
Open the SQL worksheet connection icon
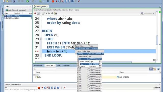pyautogui.click(x=40, y=1)
